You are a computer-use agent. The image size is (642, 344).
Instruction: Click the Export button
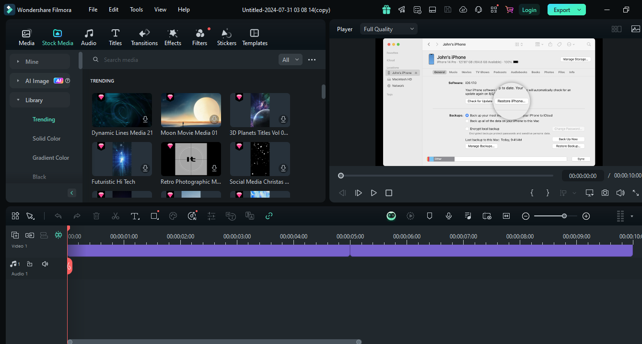click(x=567, y=10)
